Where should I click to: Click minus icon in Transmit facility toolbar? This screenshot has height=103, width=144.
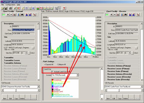11,15
